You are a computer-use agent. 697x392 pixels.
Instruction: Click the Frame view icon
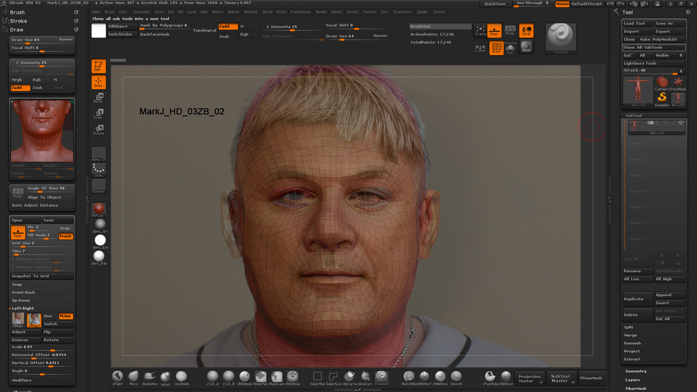pos(480,31)
